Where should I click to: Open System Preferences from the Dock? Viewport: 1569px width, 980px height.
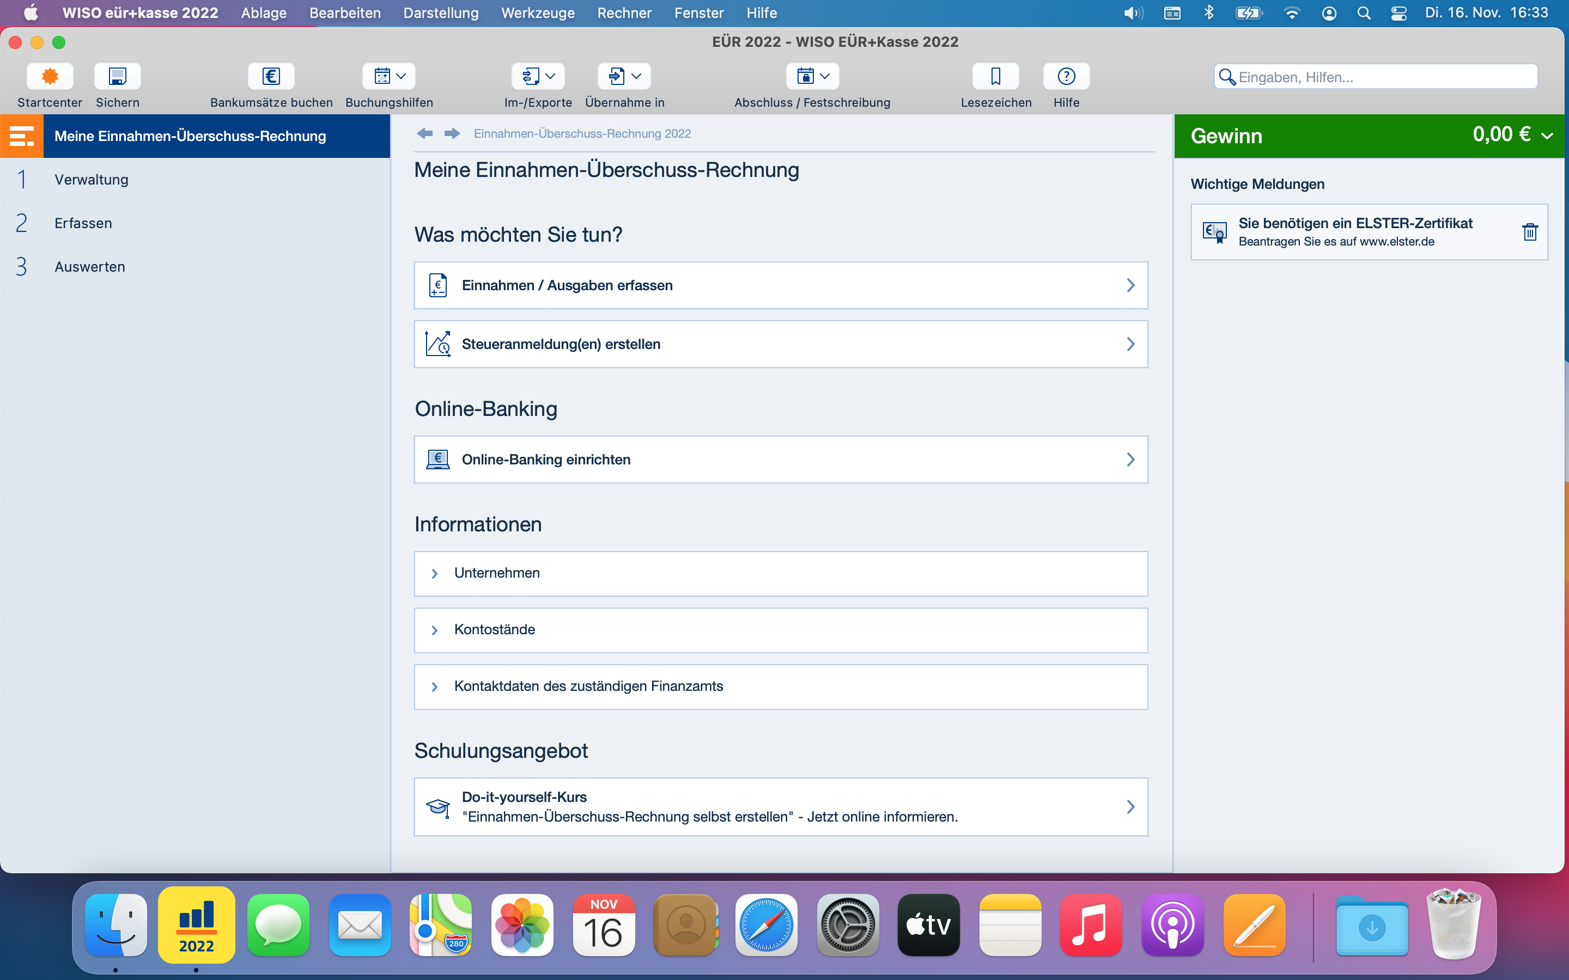click(x=848, y=925)
